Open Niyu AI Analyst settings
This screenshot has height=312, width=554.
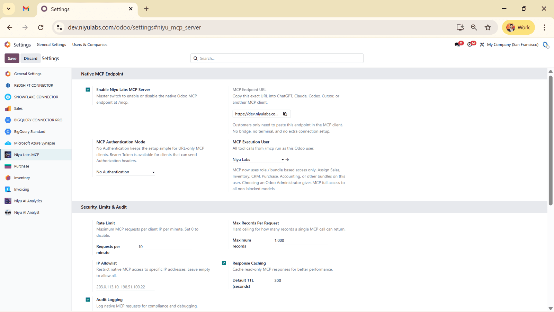point(36,213)
